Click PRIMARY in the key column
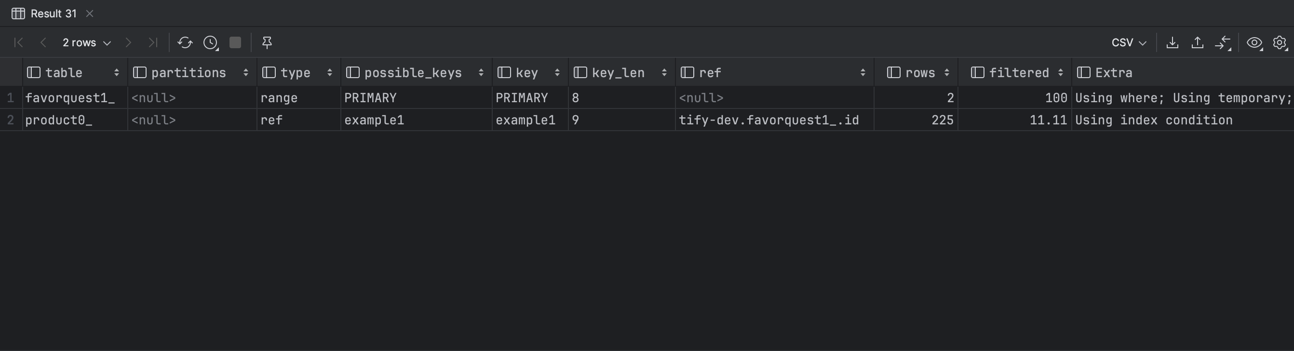Viewport: 1294px width, 351px height. (x=530, y=98)
